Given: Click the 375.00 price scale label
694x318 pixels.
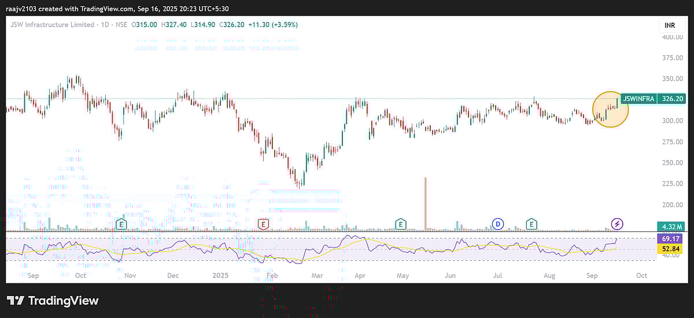Looking at the screenshot, I should click(673, 58).
